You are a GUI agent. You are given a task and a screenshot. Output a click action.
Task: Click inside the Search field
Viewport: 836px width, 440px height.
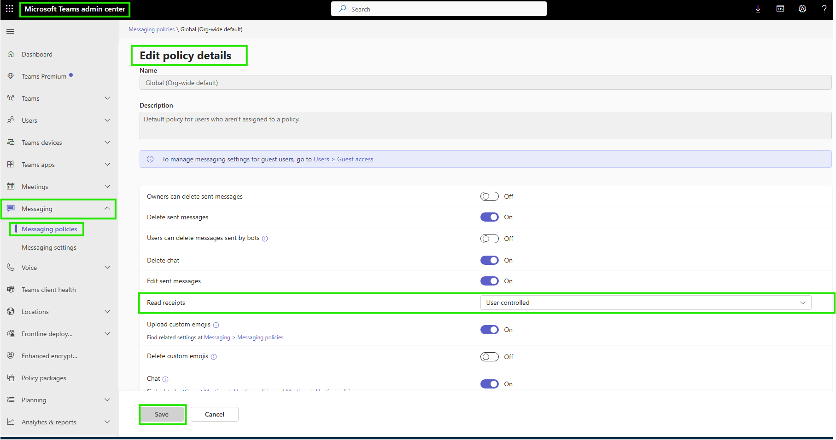click(438, 9)
